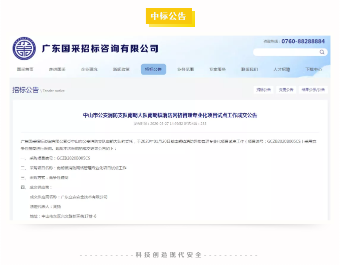Click the 变更公告 filter button
This screenshot has width=345, height=275.
point(286,90)
